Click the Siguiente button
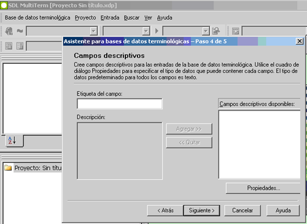Image resolution: width=307 pixels, height=224 pixels. 201,210
